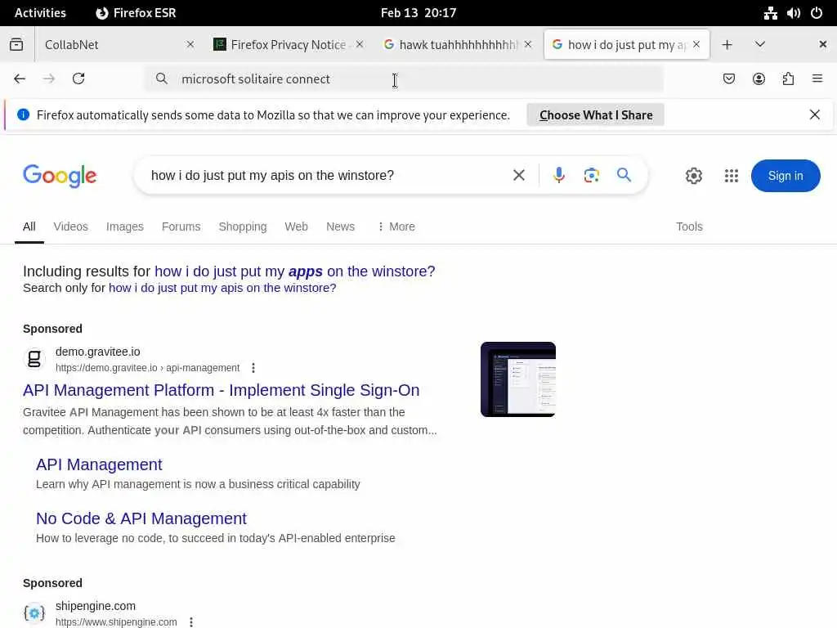Click the info icon in notification bar
837x628 pixels.
point(23,114)
